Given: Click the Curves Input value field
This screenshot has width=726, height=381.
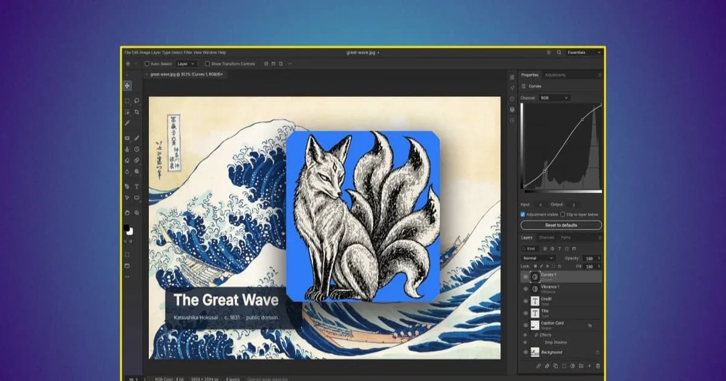Looking at the screenshot, I should click(540, 204).
